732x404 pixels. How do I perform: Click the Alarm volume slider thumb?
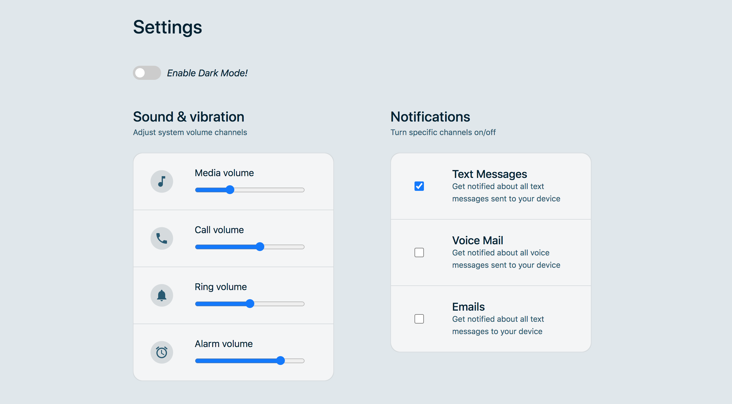(x=281, y=361)
